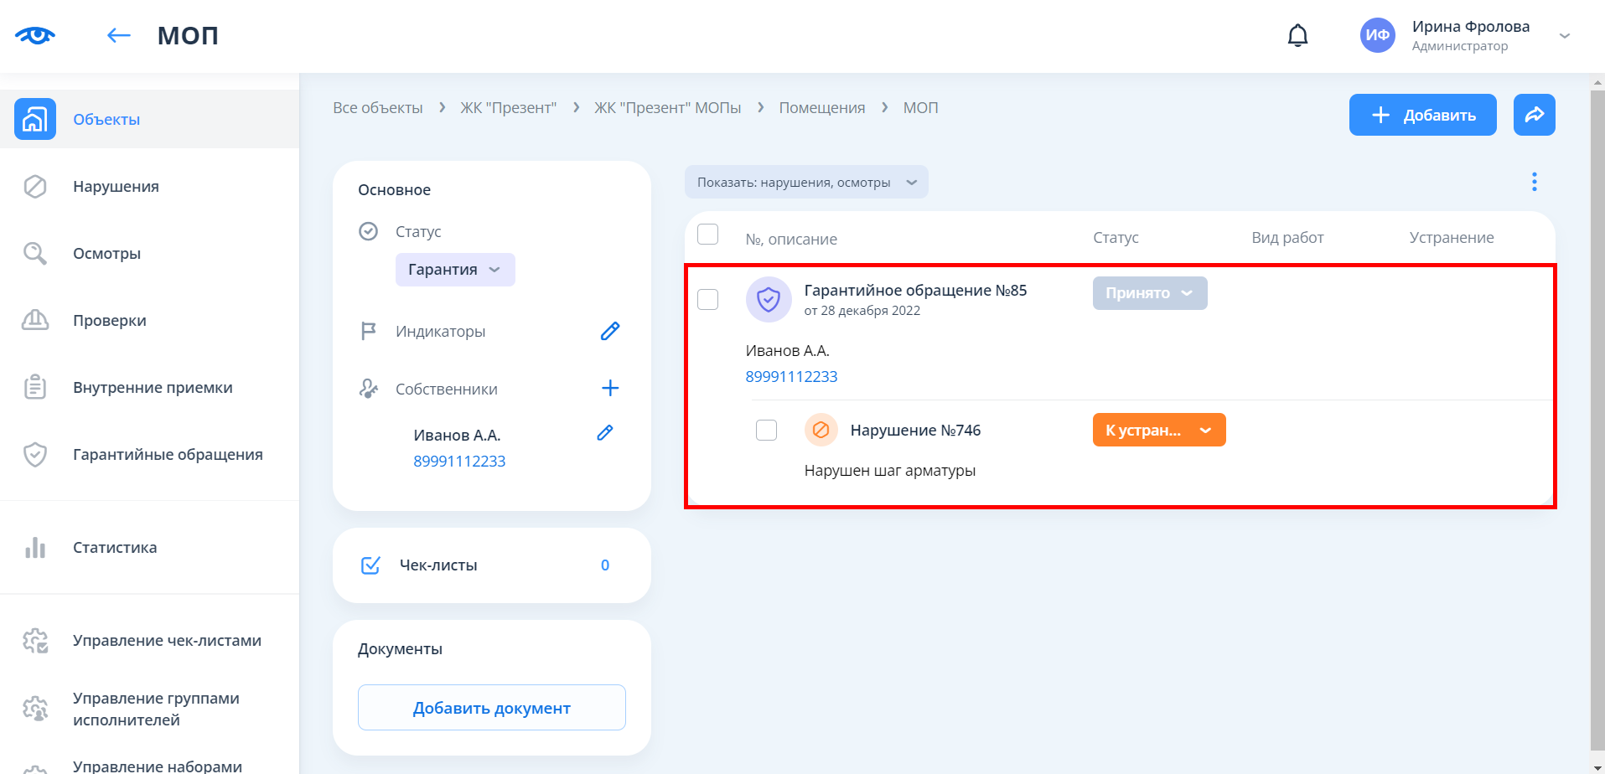Screen dimensions: 1605x774
Task: Expand the Показать filter dropdown
Action: [805, 182]
